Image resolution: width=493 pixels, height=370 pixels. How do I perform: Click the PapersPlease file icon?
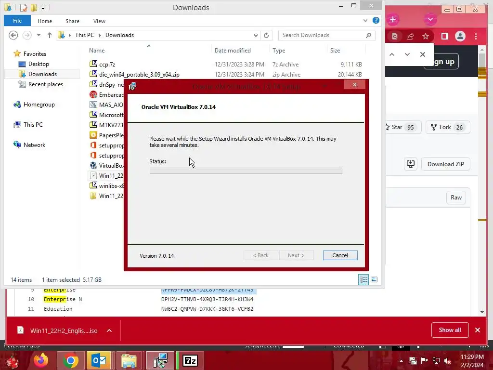click(93, 135)
